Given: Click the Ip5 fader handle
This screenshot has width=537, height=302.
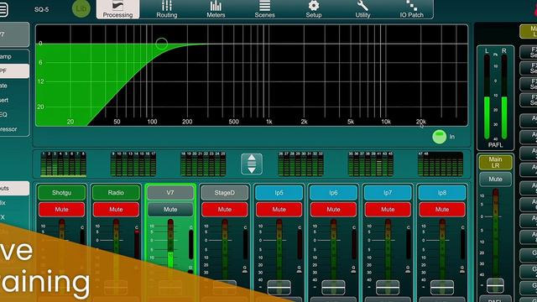Looking at the screenshot, I should 279,287.
